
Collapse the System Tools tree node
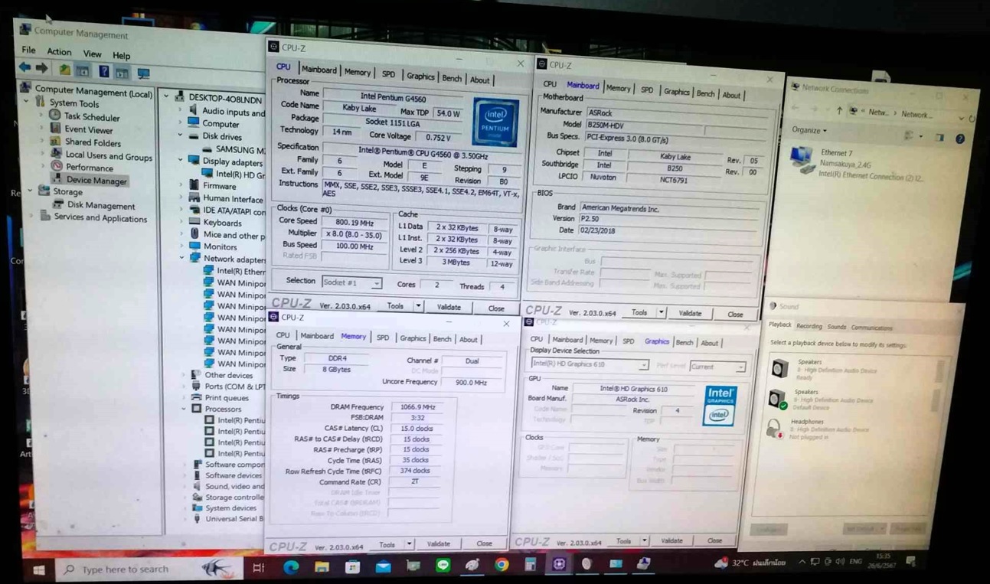pos(28,102)
